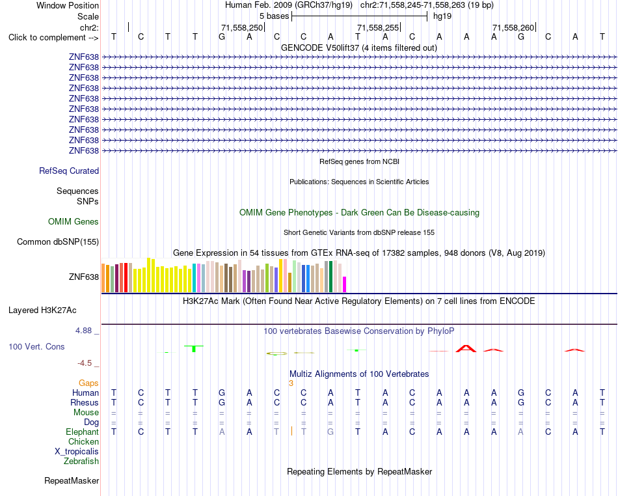618x496 pixels.
Task: Click the Sequences track label
Action: point(77,191)
